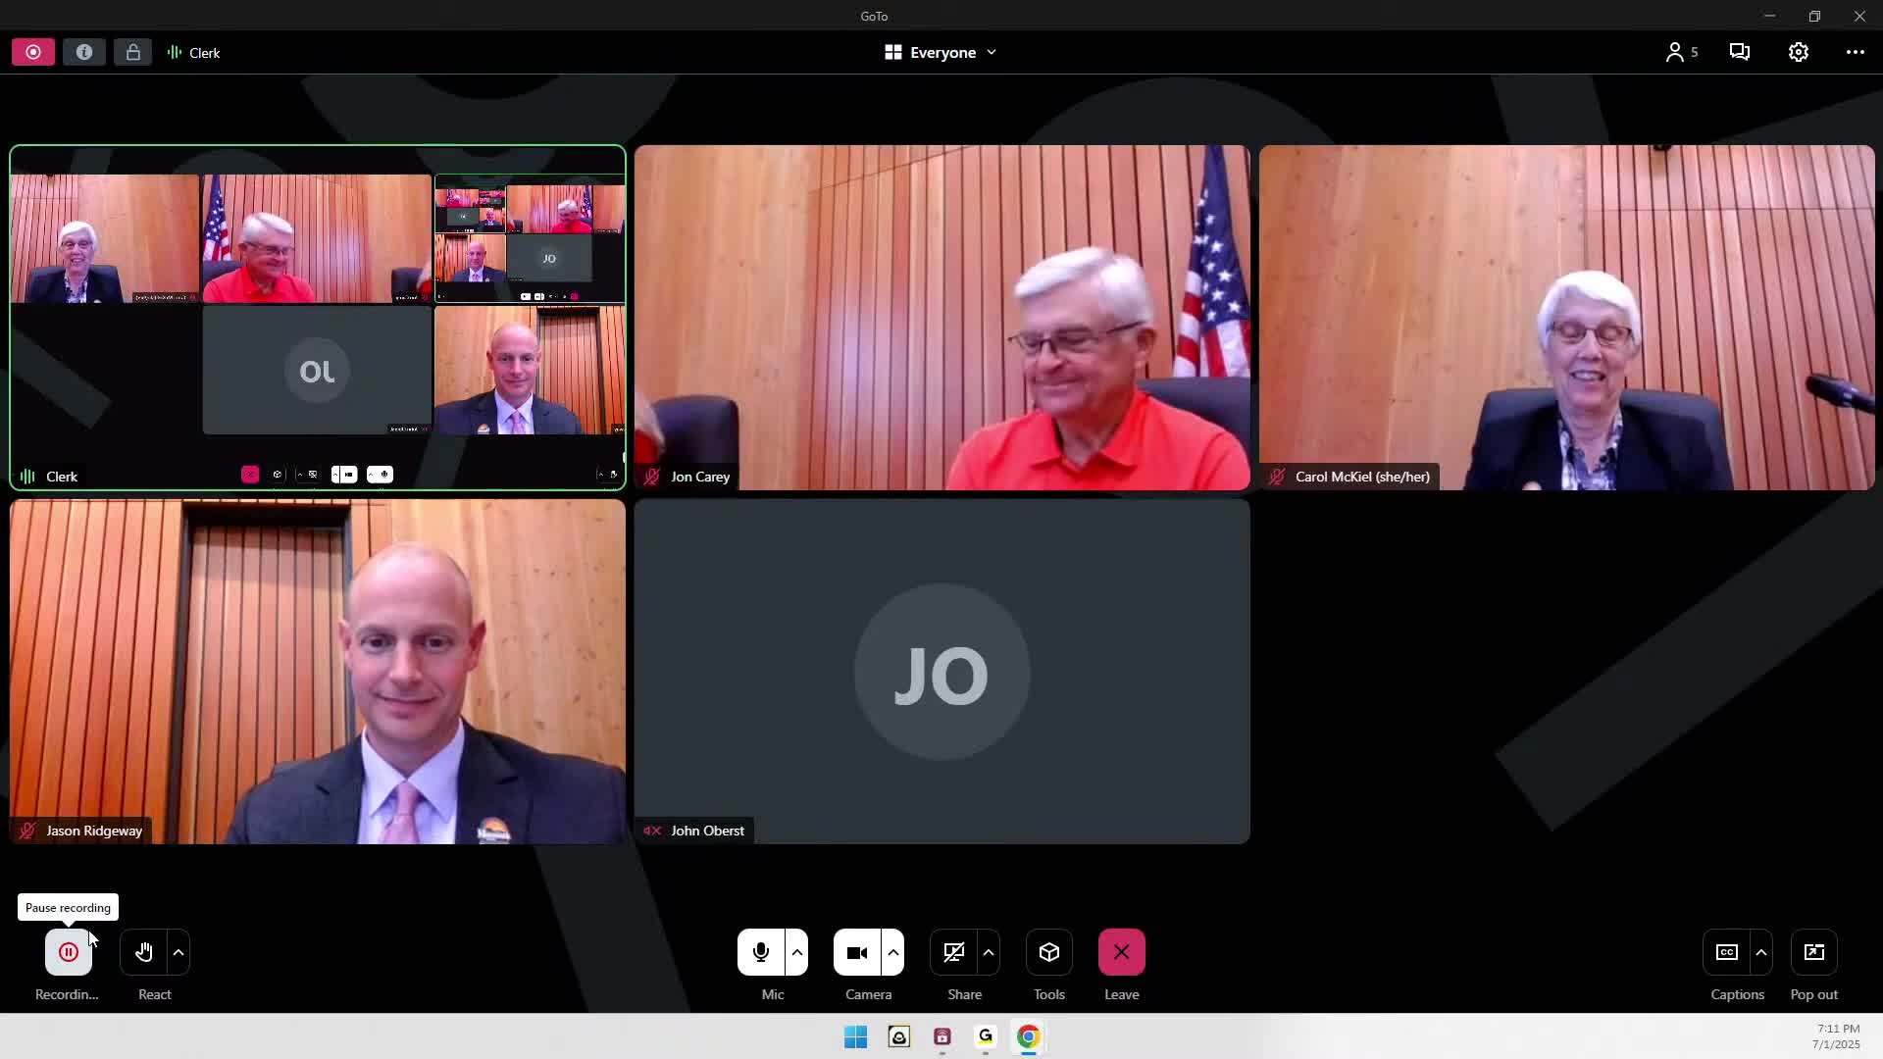Open the Tools menu
Viewport: 1883px width, 1059px height.
click(1048, 952)
